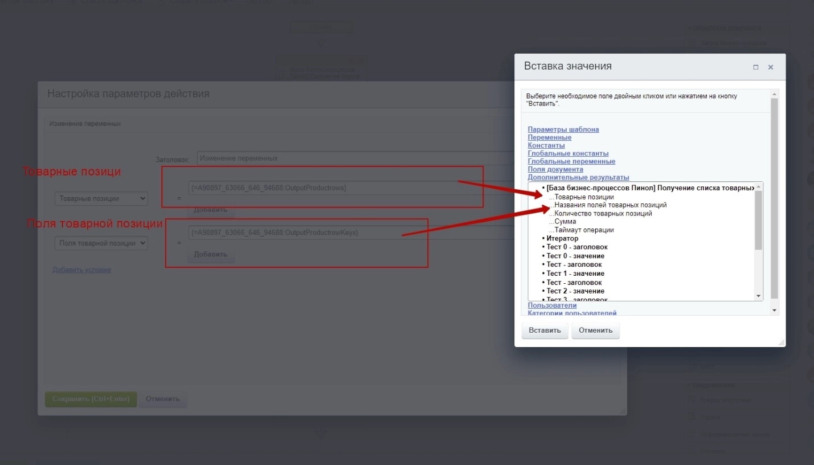
Task: Click the outer dialog vertical scrollbar
Action: pyautogui.click(x=774, y=199)
